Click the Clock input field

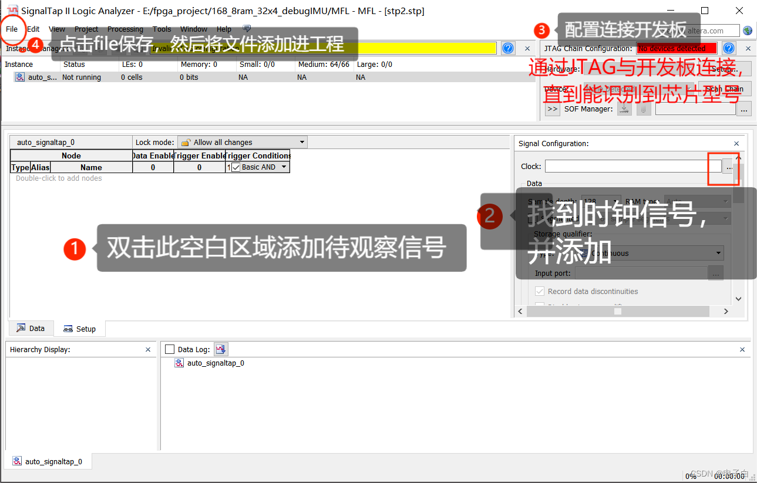632,167
